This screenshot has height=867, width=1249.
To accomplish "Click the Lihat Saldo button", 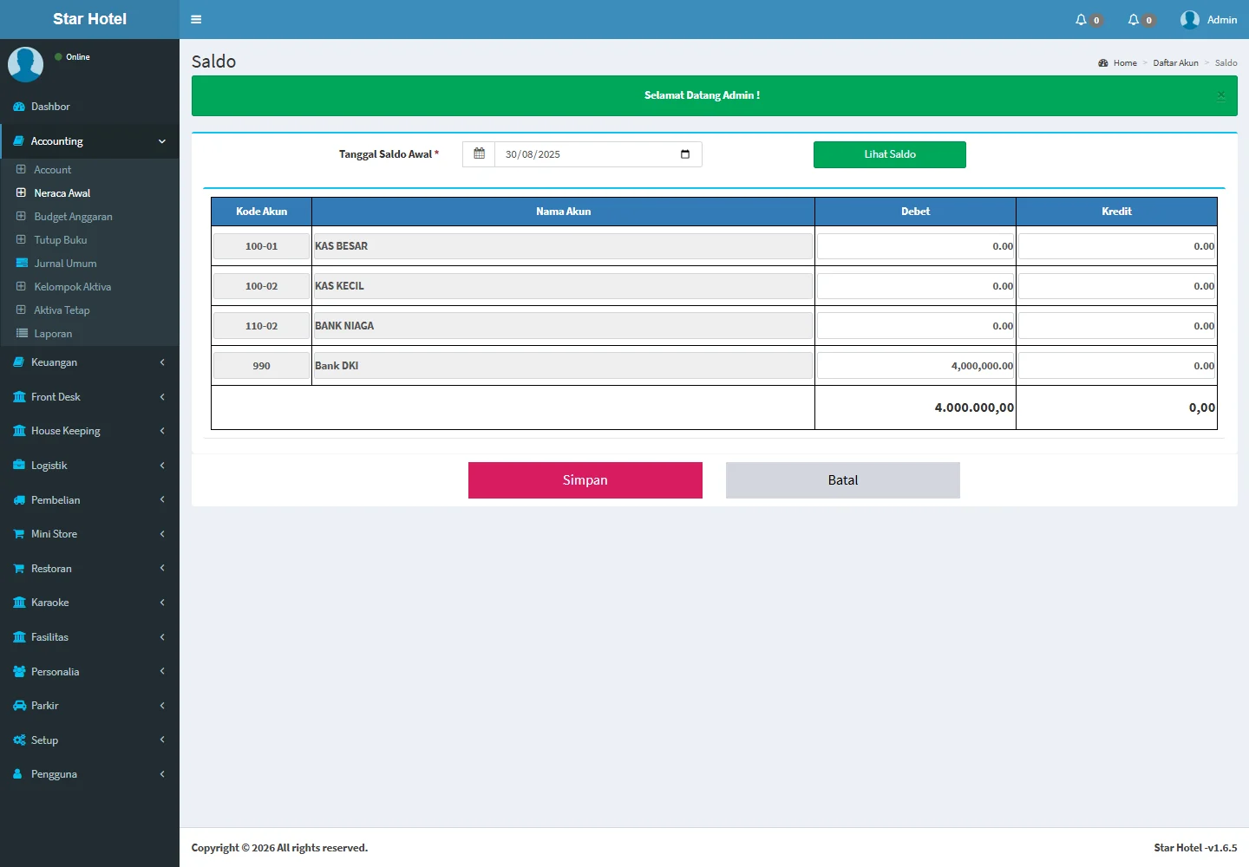I will (889, 154).
